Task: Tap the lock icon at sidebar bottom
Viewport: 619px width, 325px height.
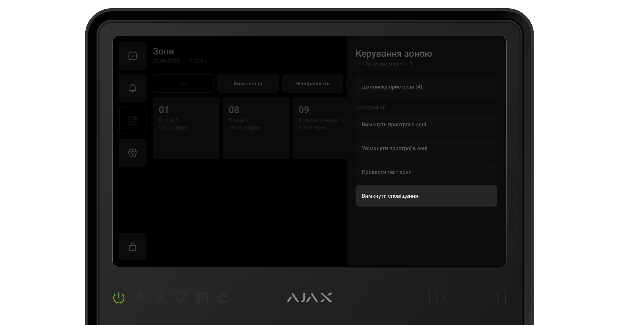Action: pos(133,247)
